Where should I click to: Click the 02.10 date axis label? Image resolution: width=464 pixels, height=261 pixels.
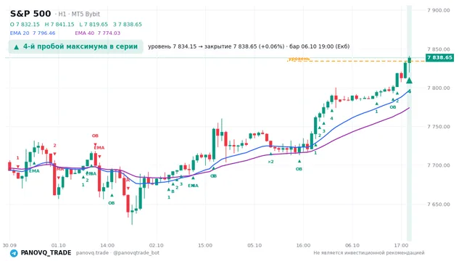point(157,245)
